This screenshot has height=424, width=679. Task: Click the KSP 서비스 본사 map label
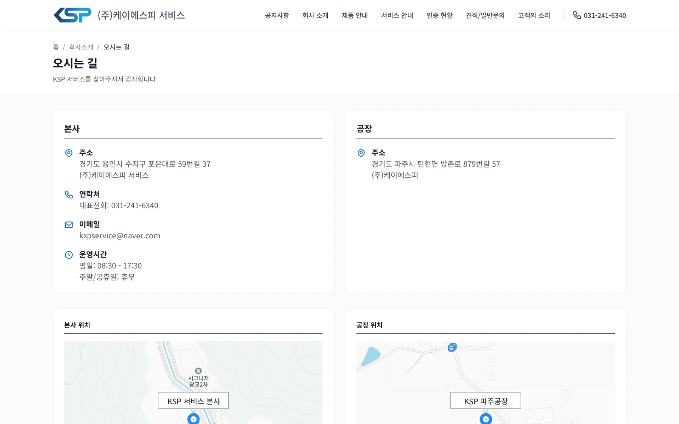(x=194, y=401)
